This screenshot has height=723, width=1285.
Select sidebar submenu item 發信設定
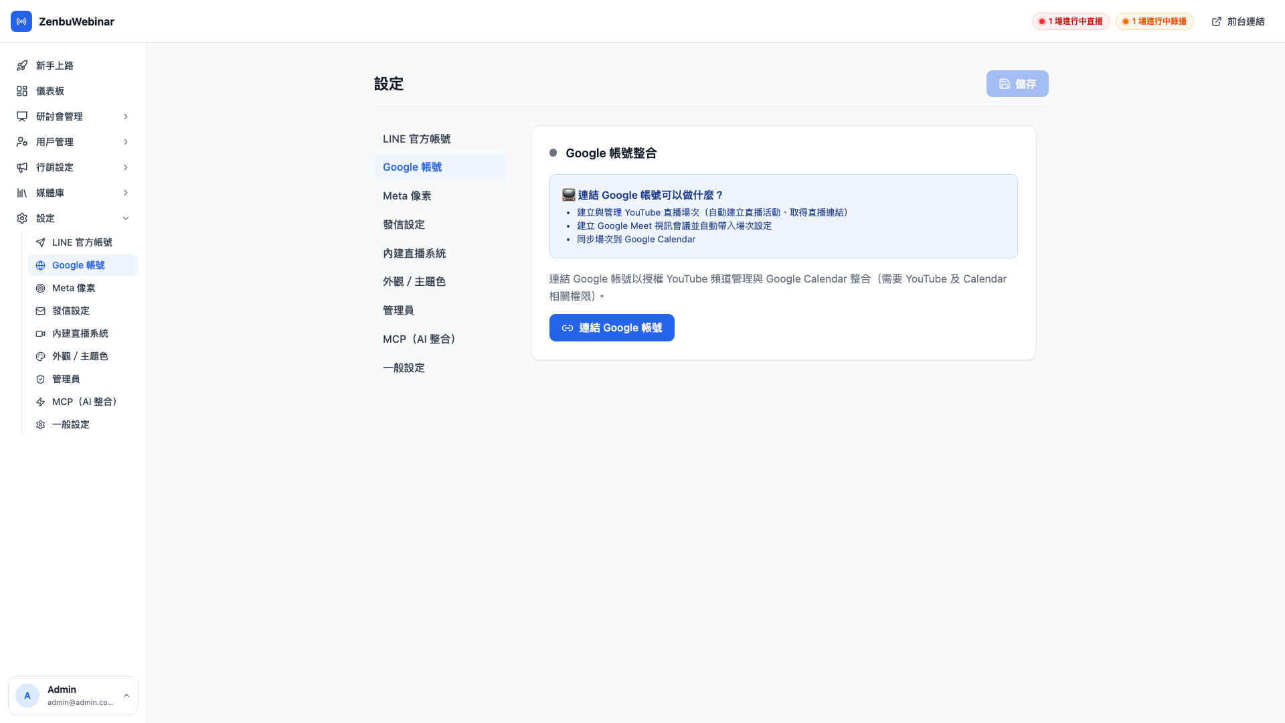point(83,311)
